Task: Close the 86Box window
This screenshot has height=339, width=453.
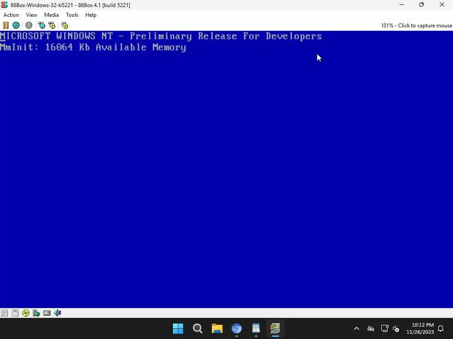Action: click(442, 5)
